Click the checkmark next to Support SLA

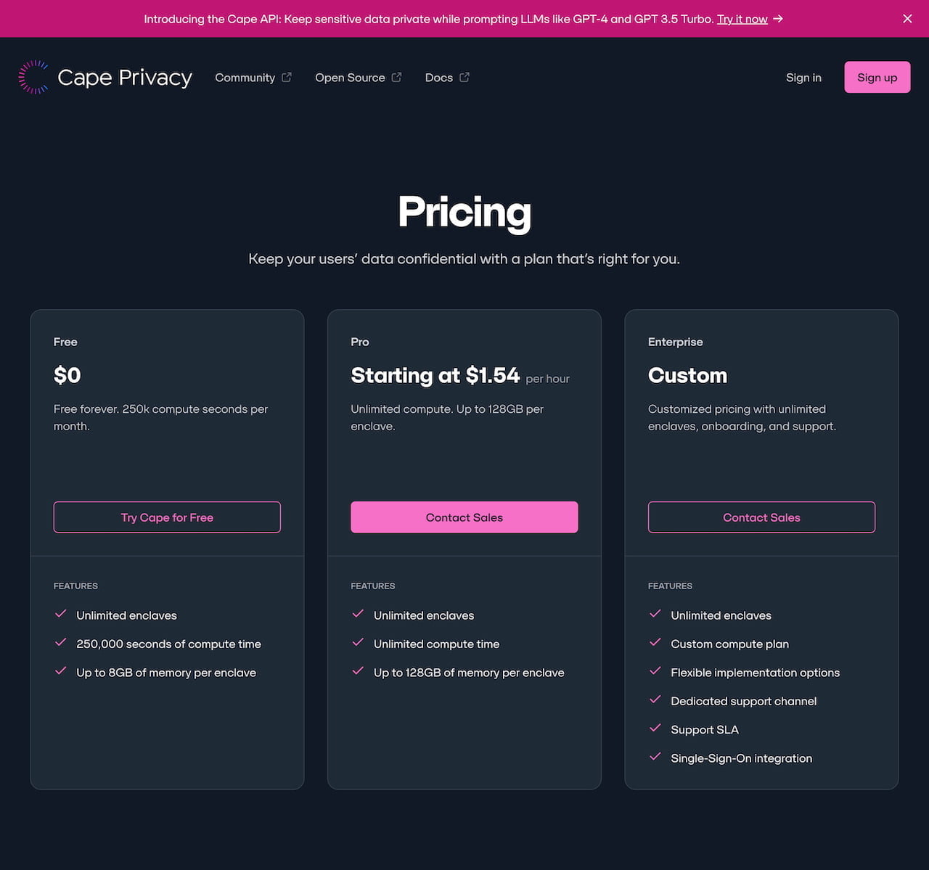[655, 729]
